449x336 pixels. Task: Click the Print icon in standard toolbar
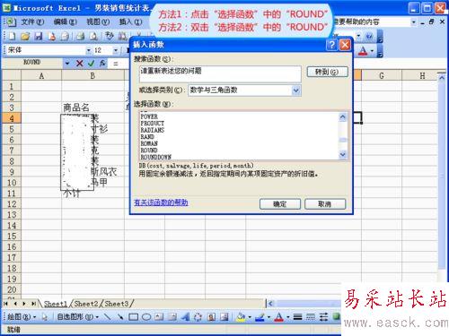pos(80,37)
